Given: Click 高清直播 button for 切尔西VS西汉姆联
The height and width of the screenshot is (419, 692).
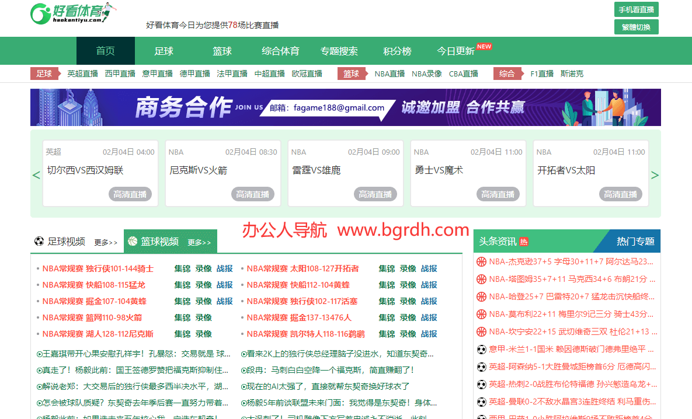Looking at the screenshot, I should (x=130, y=194).
